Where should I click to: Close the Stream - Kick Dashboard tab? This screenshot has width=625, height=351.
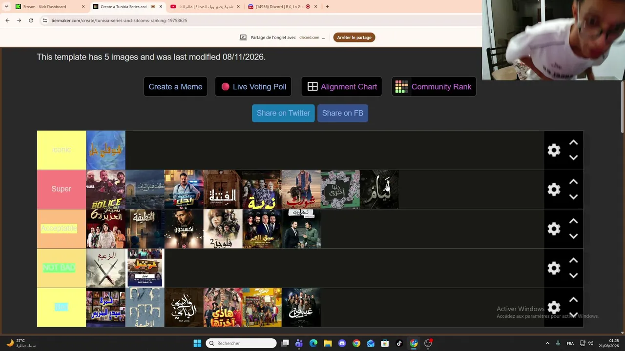point(83,7)
